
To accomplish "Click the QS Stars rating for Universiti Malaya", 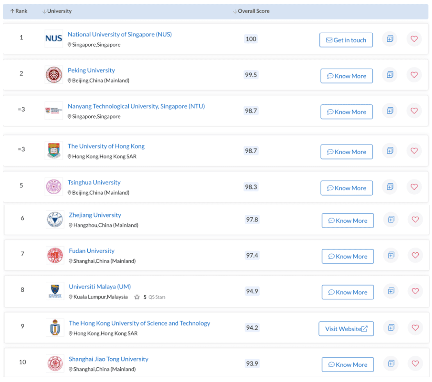I will [150, 297].
